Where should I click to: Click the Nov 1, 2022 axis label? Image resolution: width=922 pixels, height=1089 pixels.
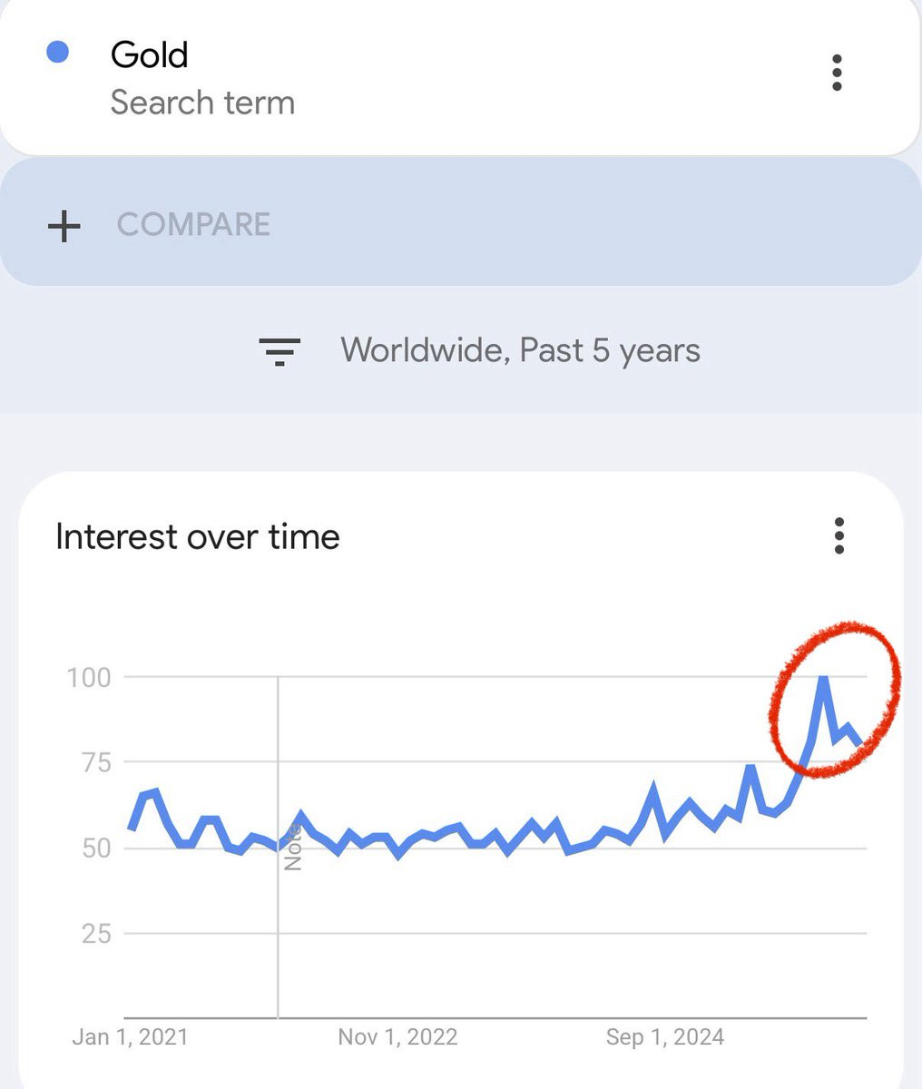point(397,1036)
